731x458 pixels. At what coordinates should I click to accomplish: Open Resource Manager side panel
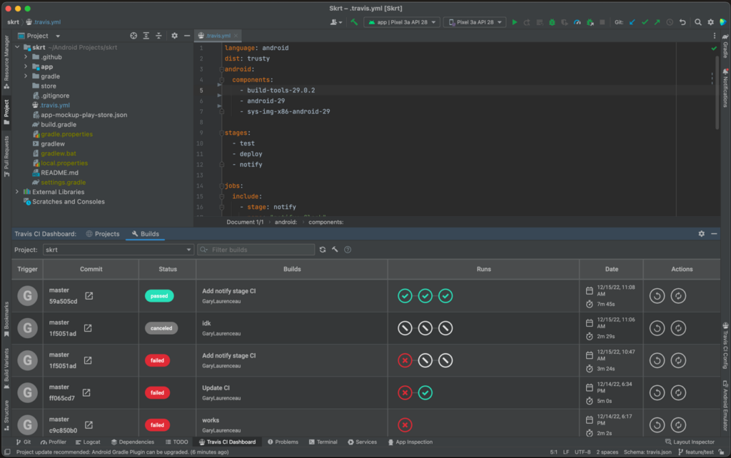pos(6,61)
